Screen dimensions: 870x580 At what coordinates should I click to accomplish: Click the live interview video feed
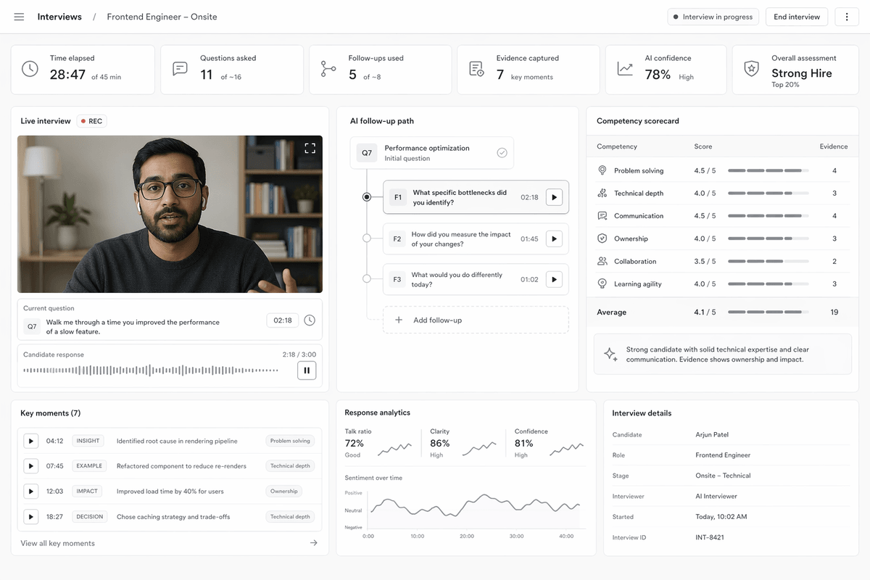tap(170, 214)
